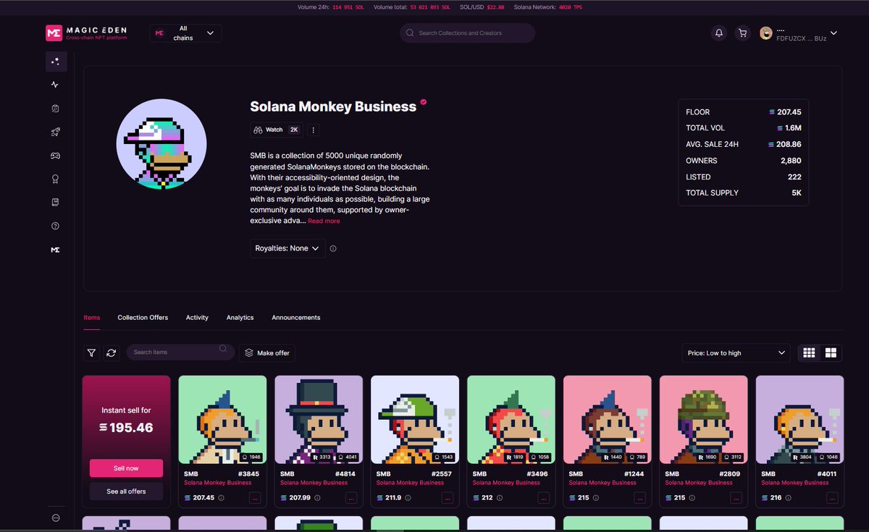Image resolution: width=869 pixels, height=532 pixels.
Task: Open the three-dot menu on SMB #2557
Action: 448,498
